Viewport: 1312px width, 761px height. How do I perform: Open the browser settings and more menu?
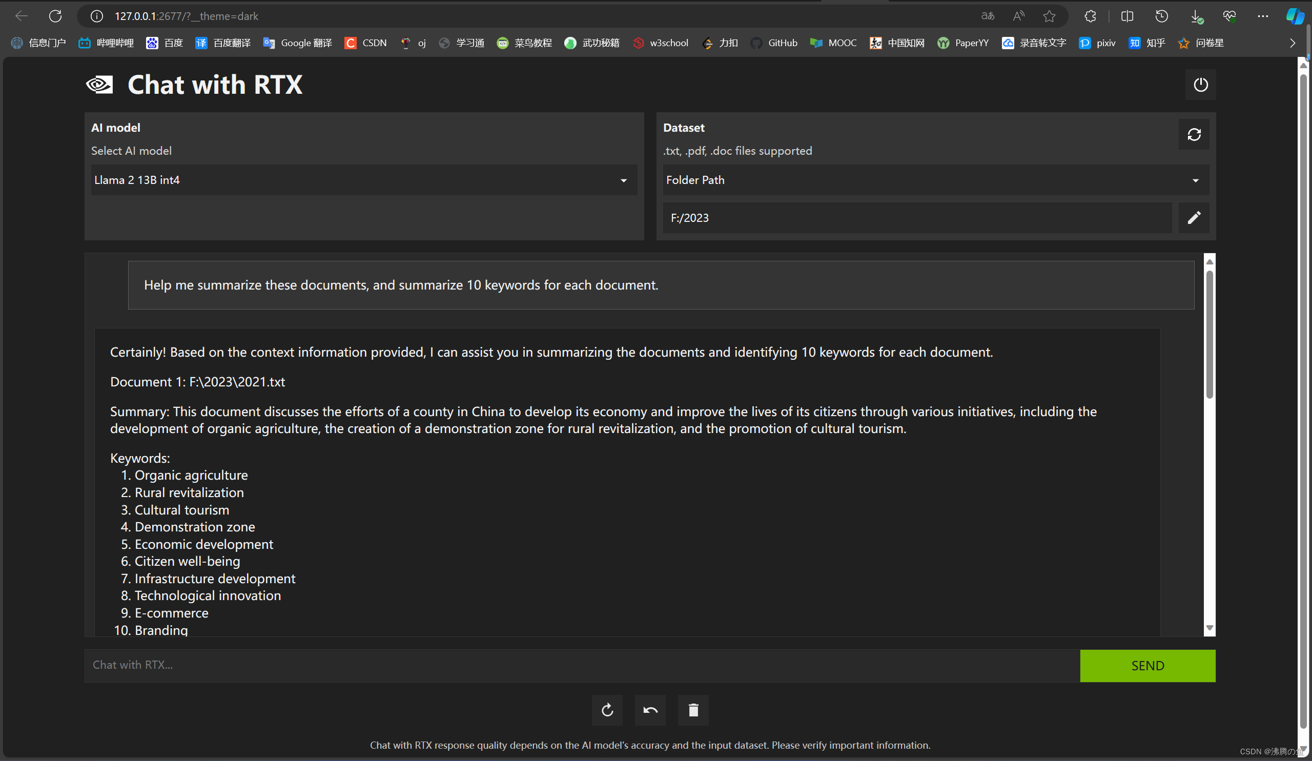pyautogui.click(x=1263, y=16)
